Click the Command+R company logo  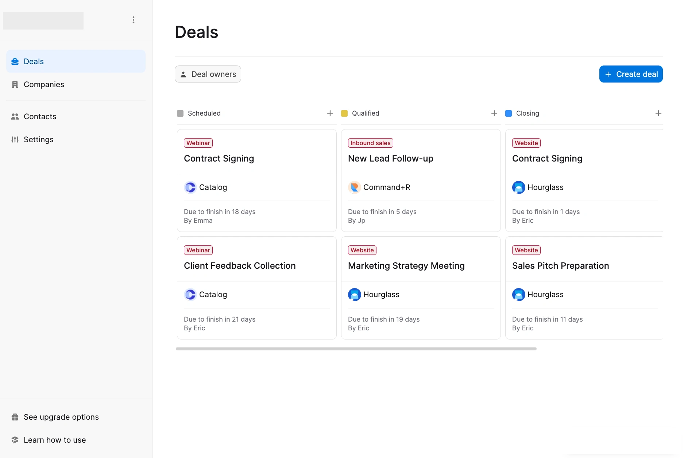354,187
